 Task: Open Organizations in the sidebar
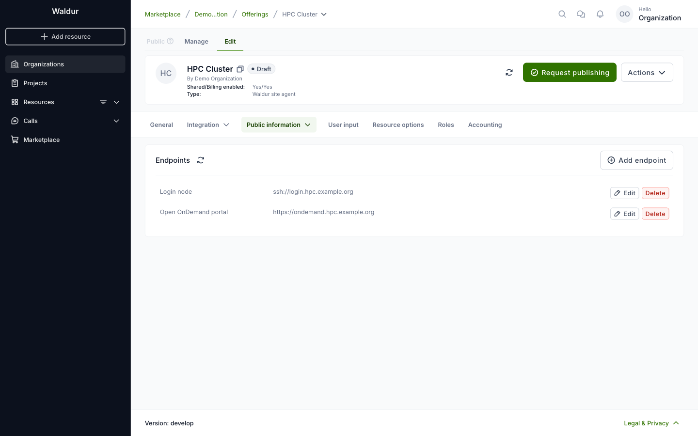(x=65, y=64)
